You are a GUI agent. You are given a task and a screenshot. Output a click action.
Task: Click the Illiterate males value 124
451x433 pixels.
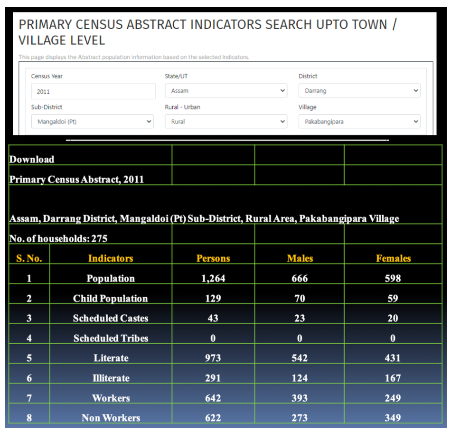tap(300, 378)
